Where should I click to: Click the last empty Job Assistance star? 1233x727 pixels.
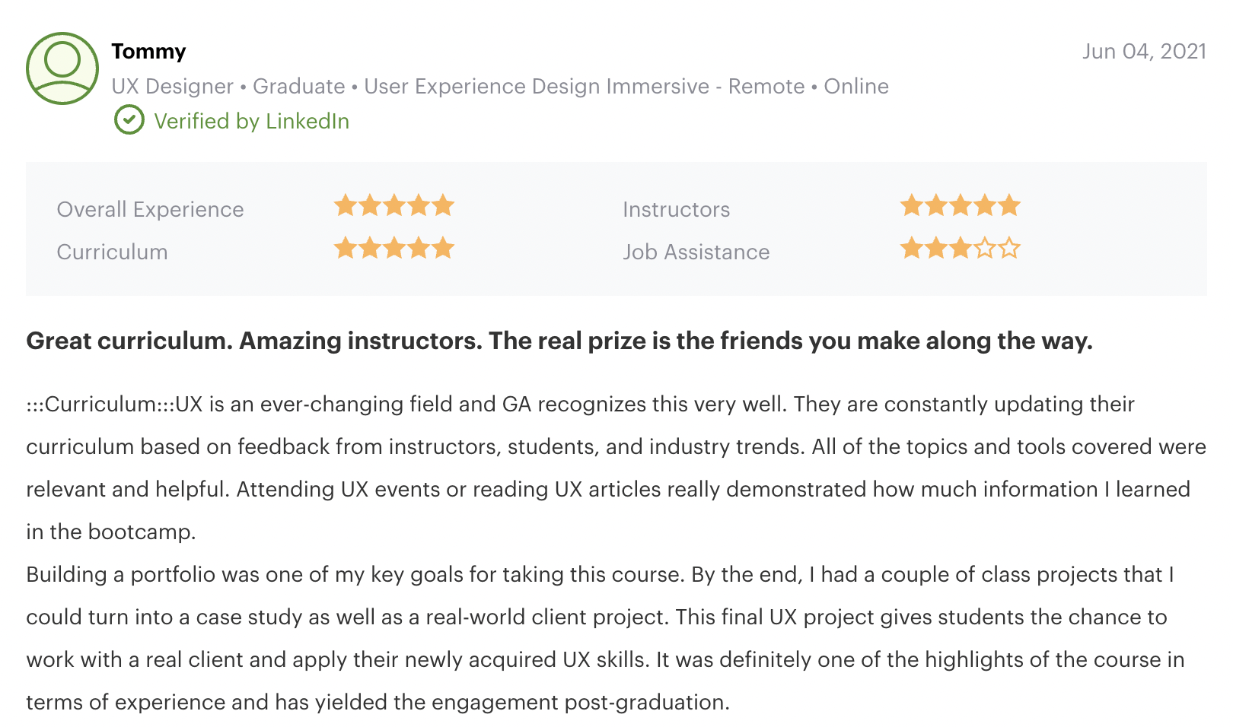(x=1009, y=249)
